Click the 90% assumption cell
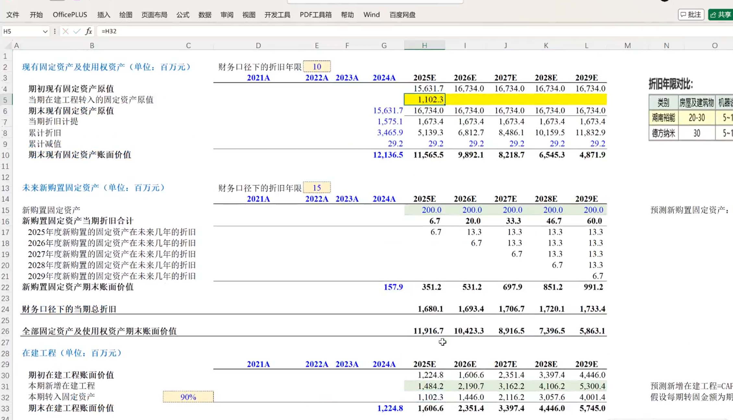The height and width of the screenshot is (420, 733). [188, 397]
